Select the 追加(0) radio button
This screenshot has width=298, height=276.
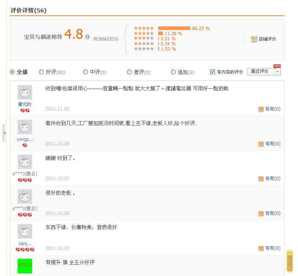click(173, 72)
